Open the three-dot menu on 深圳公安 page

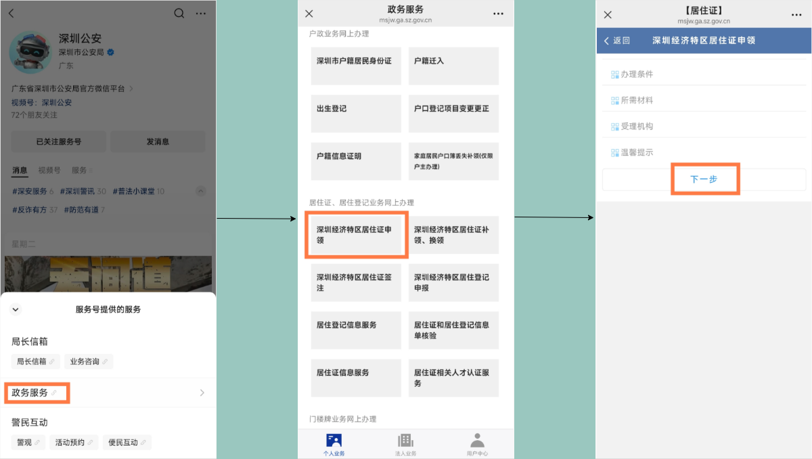pos(201,14)
